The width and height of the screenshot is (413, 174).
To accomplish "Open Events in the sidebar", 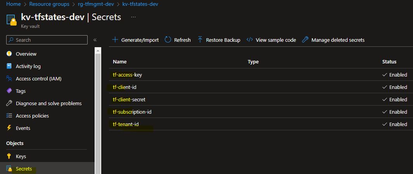I will [23, 128].
